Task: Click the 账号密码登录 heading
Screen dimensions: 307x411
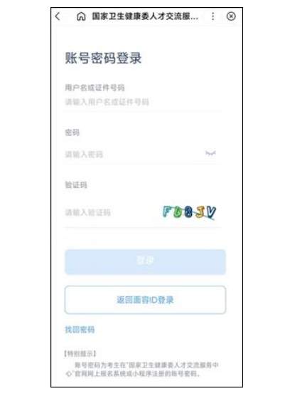Action: tap(103, 58)
